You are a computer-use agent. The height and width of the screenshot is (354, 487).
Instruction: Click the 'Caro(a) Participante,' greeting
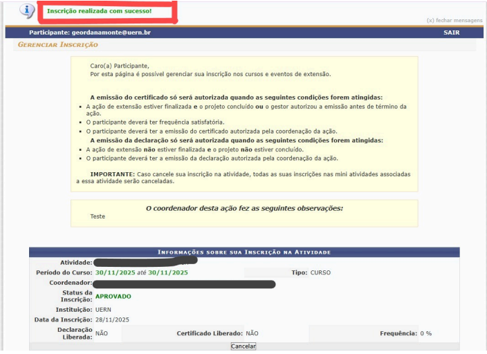tap(120, 66)
